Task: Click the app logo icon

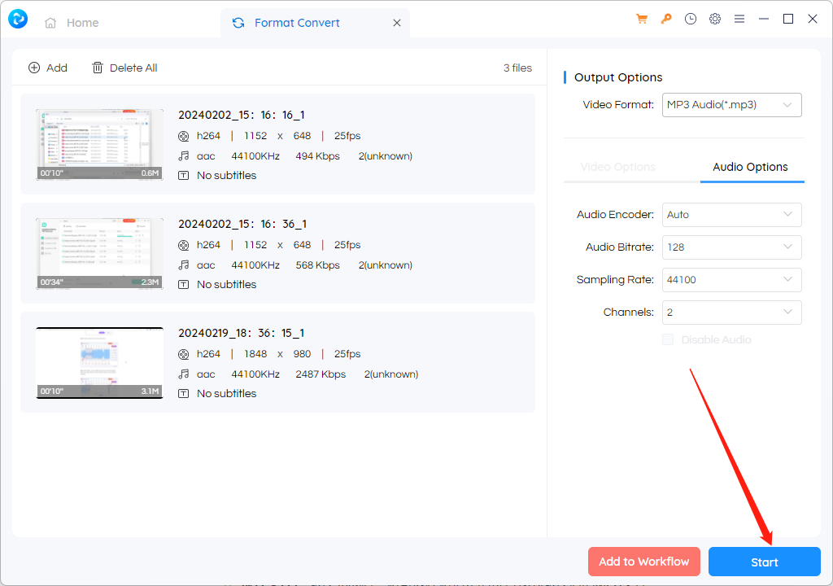Action: [16, 19]
